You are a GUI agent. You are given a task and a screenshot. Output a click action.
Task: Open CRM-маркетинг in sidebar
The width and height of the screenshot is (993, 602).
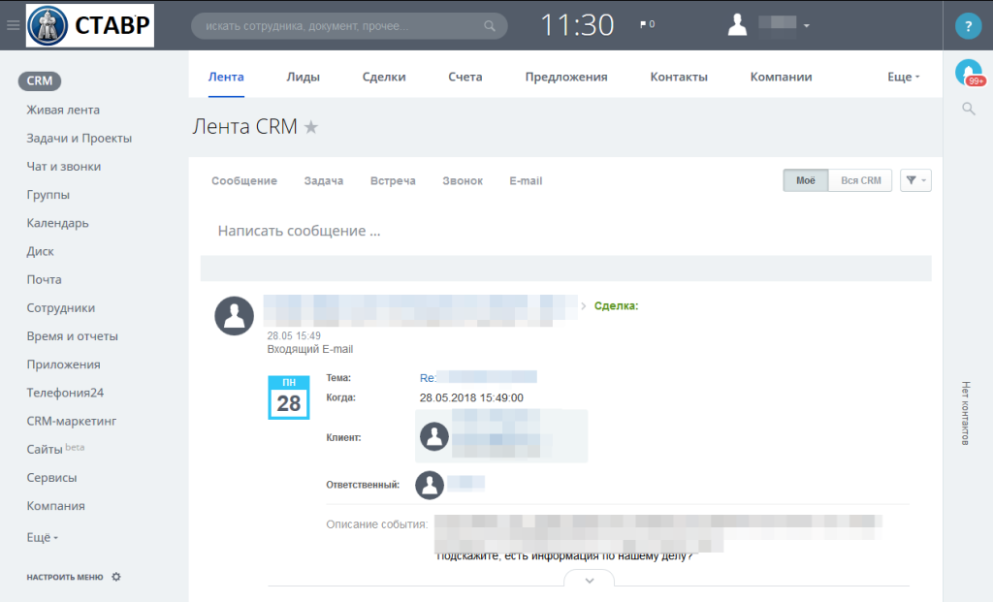point(72,421)
